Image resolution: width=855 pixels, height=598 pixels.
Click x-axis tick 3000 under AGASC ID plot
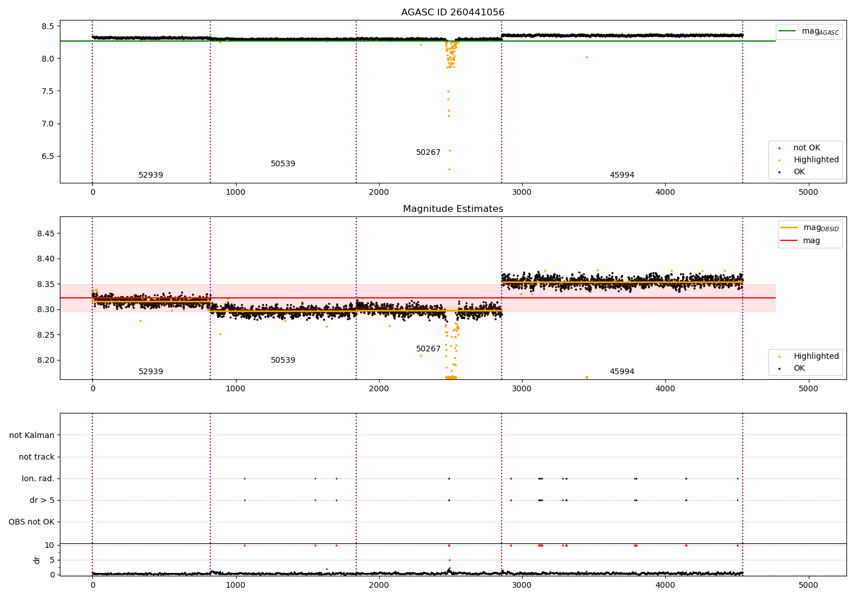(522, 192)
